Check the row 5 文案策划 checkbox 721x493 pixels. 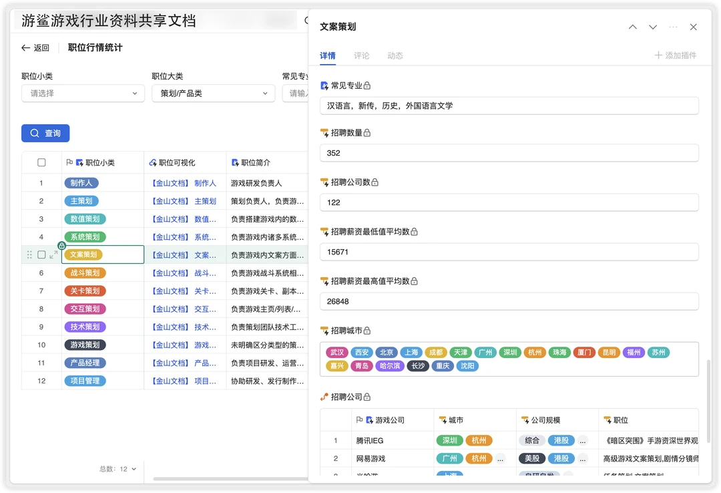pyautogui.click(x=41, y=255)
